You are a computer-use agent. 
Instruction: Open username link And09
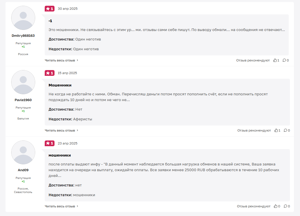click(23, 170)
